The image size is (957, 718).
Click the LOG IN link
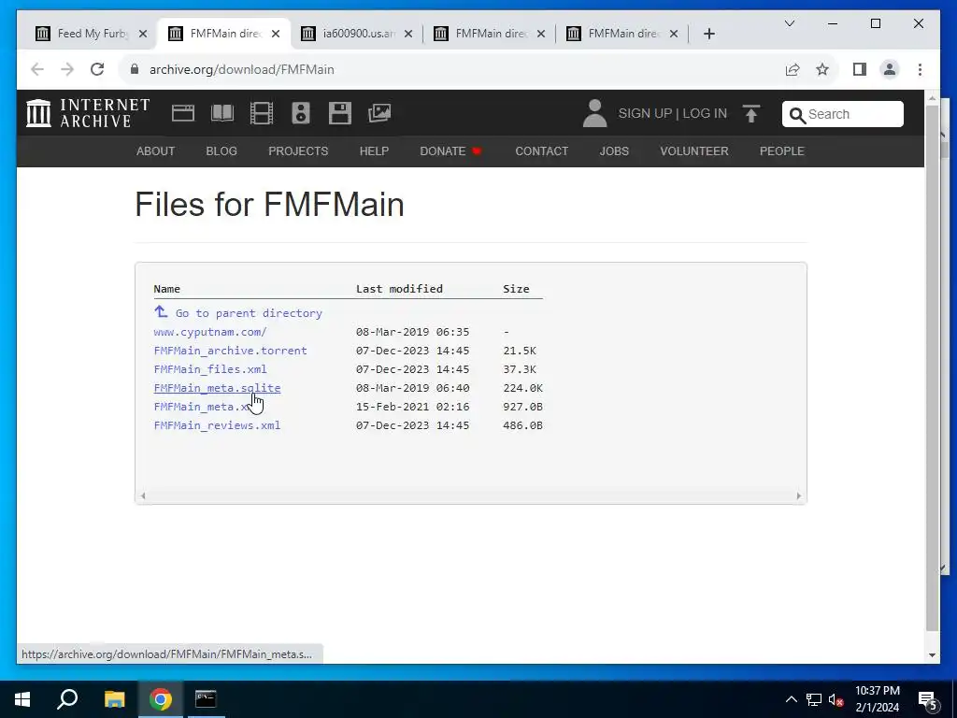point(705,113)
